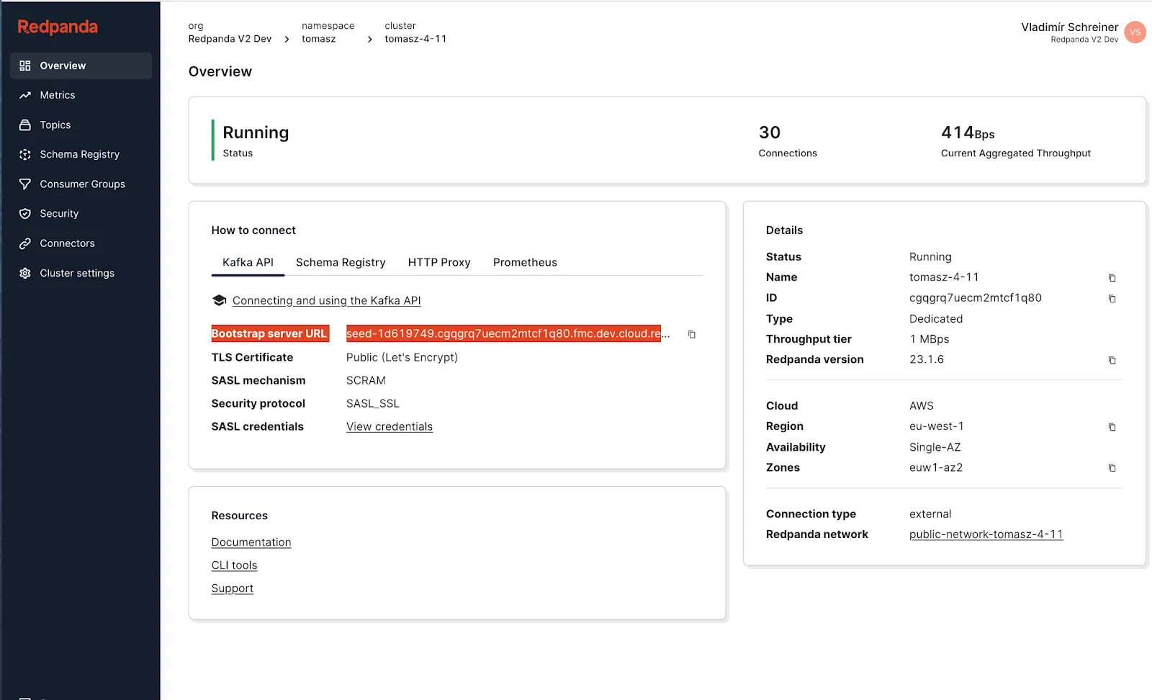Copy the Bootstrap server URL

point(691,334)
